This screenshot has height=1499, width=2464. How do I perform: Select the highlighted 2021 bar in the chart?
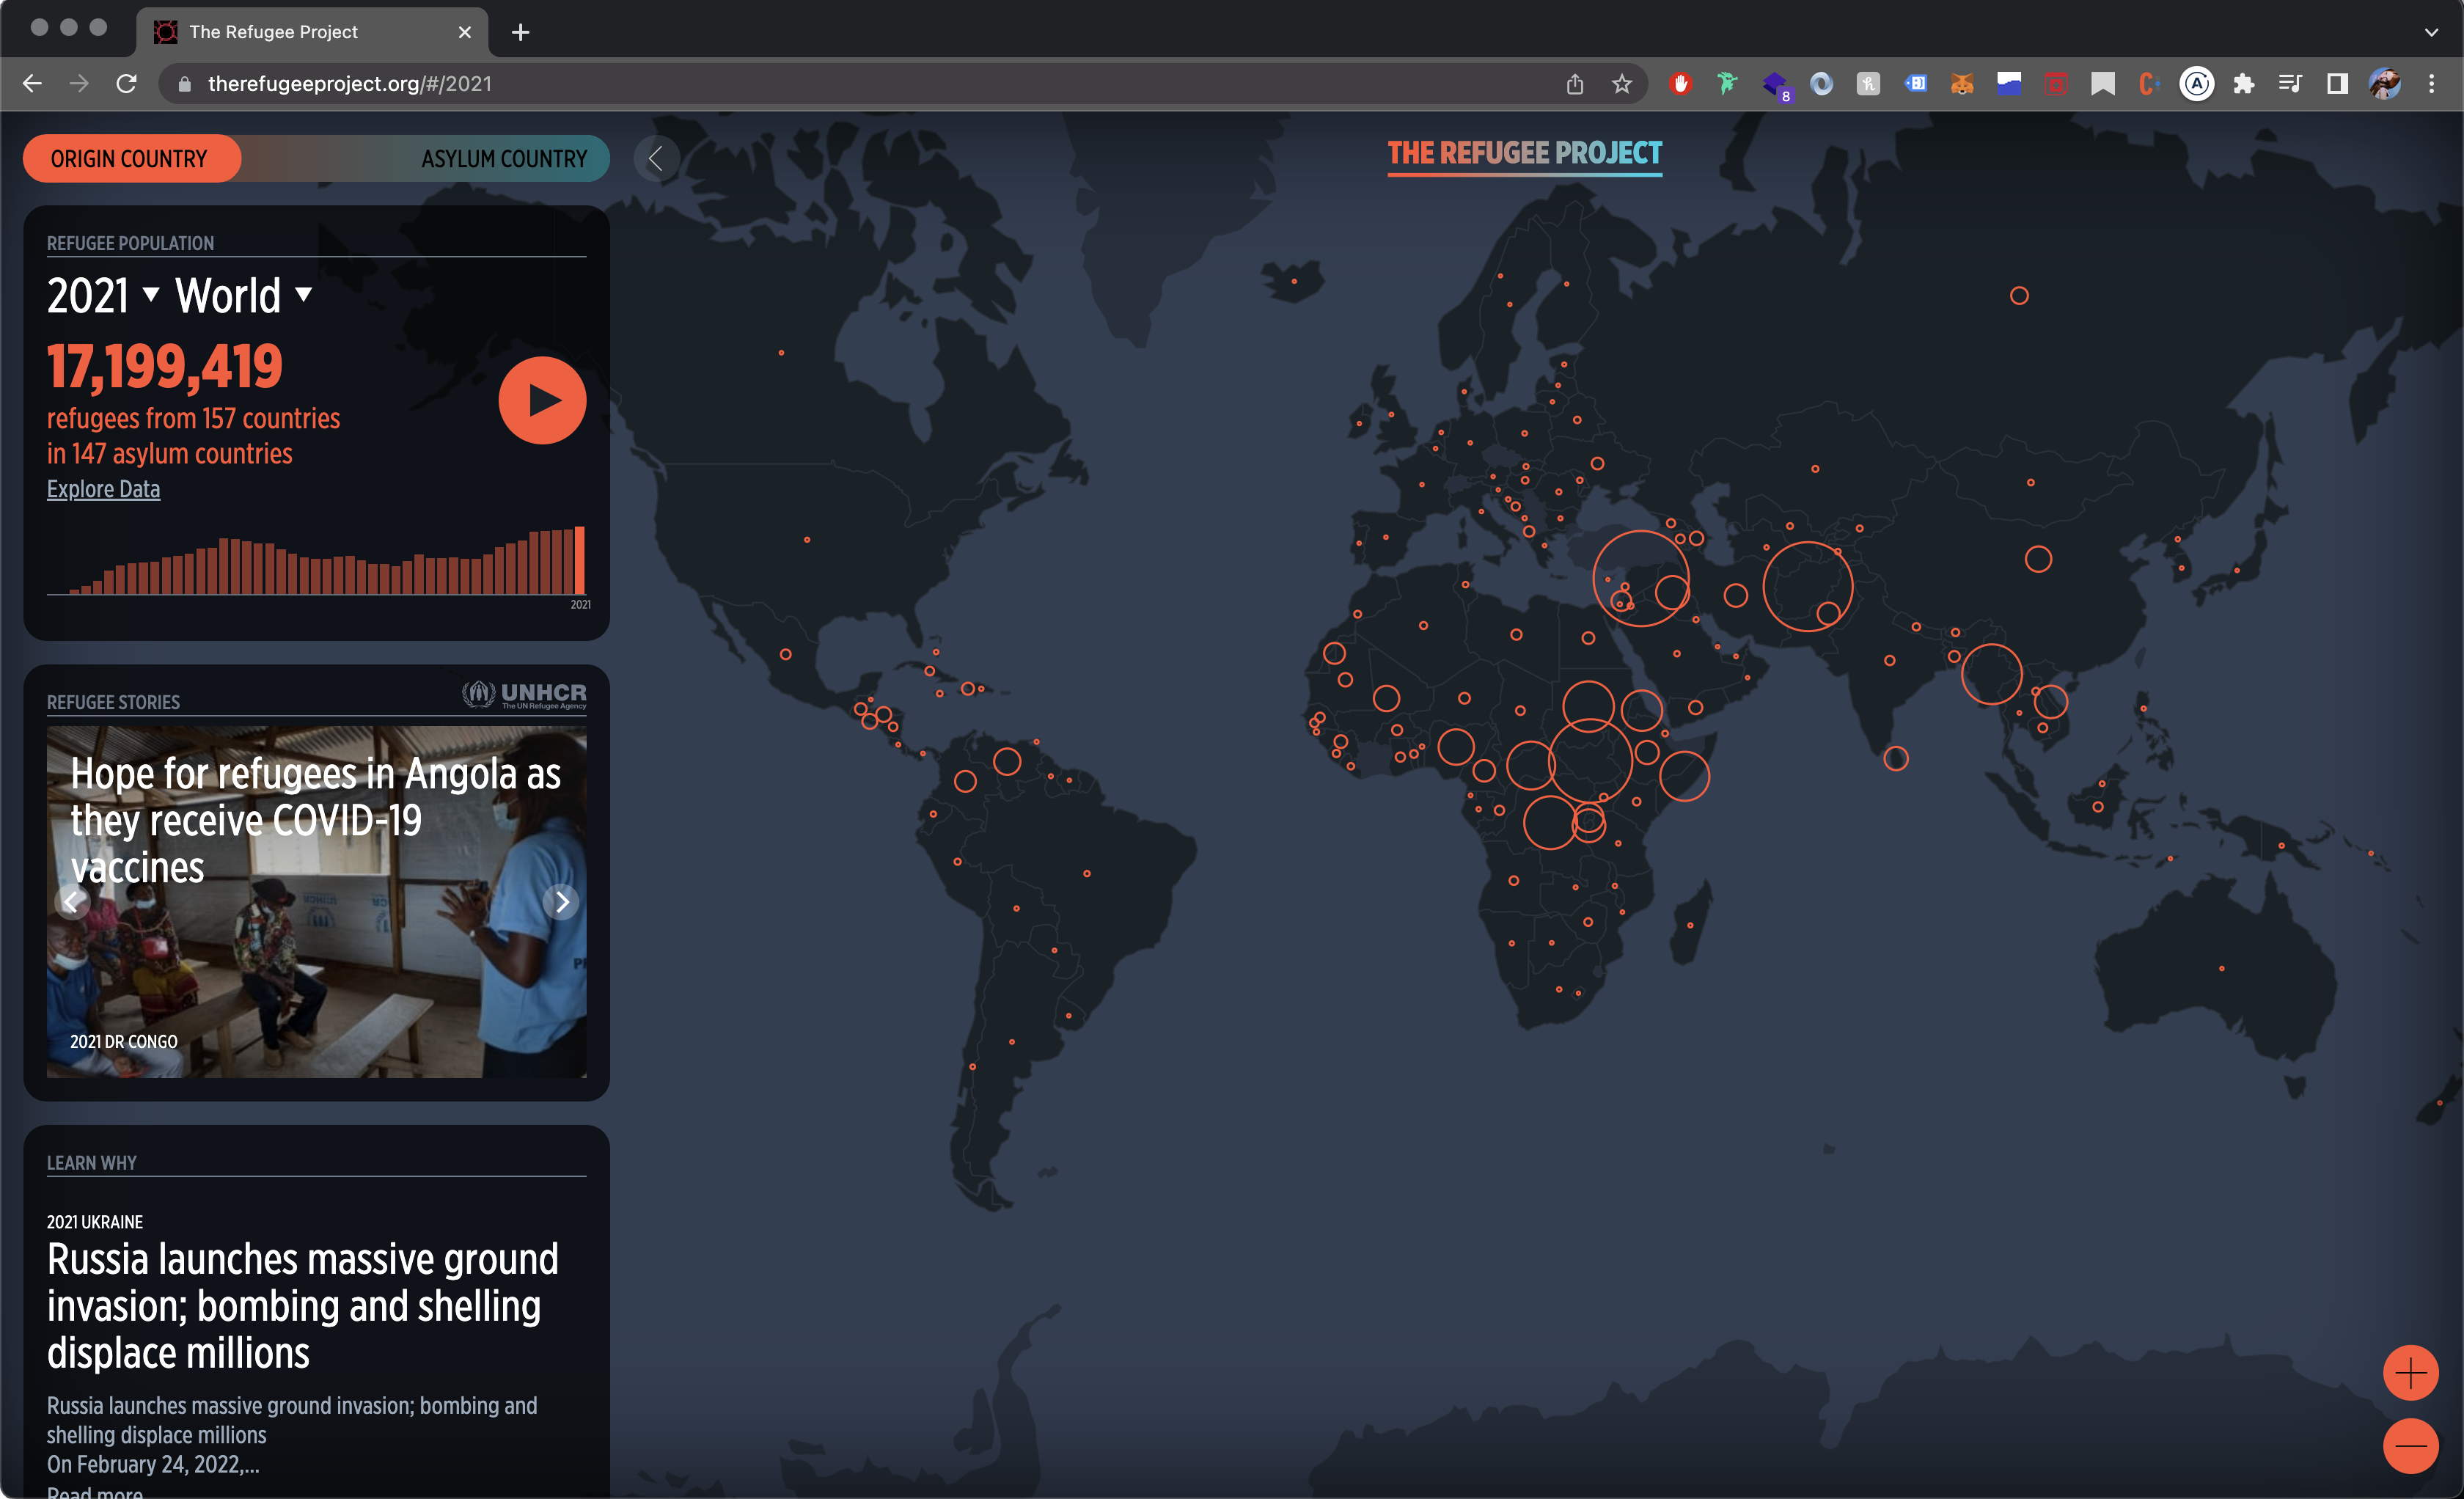(x=580, y=560)
